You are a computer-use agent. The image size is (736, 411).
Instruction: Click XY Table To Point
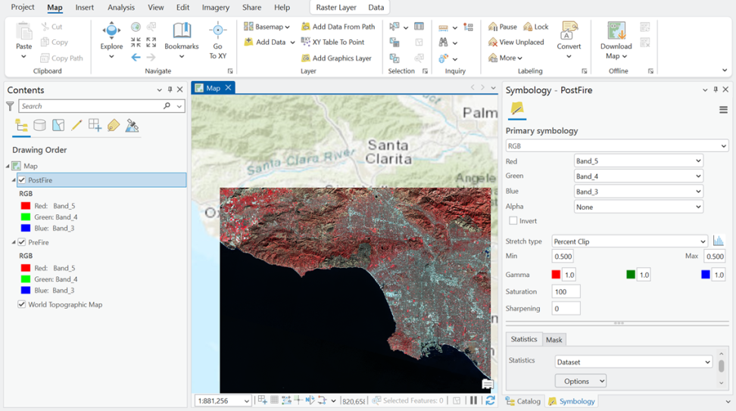333,42
